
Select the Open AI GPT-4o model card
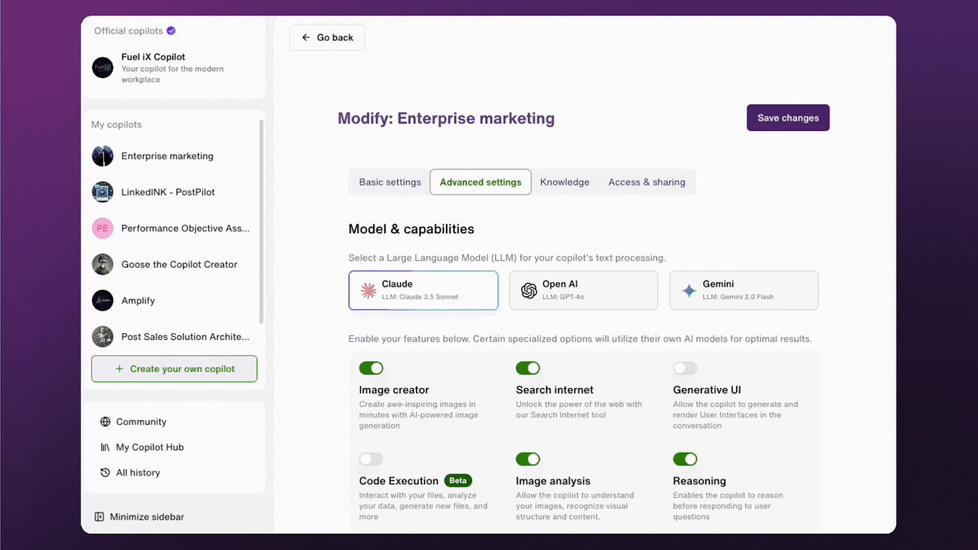584,290
